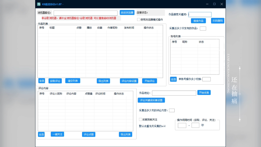Click 点赞量 column header
Viewport: 261px width, 147px height.
point(88,94)
